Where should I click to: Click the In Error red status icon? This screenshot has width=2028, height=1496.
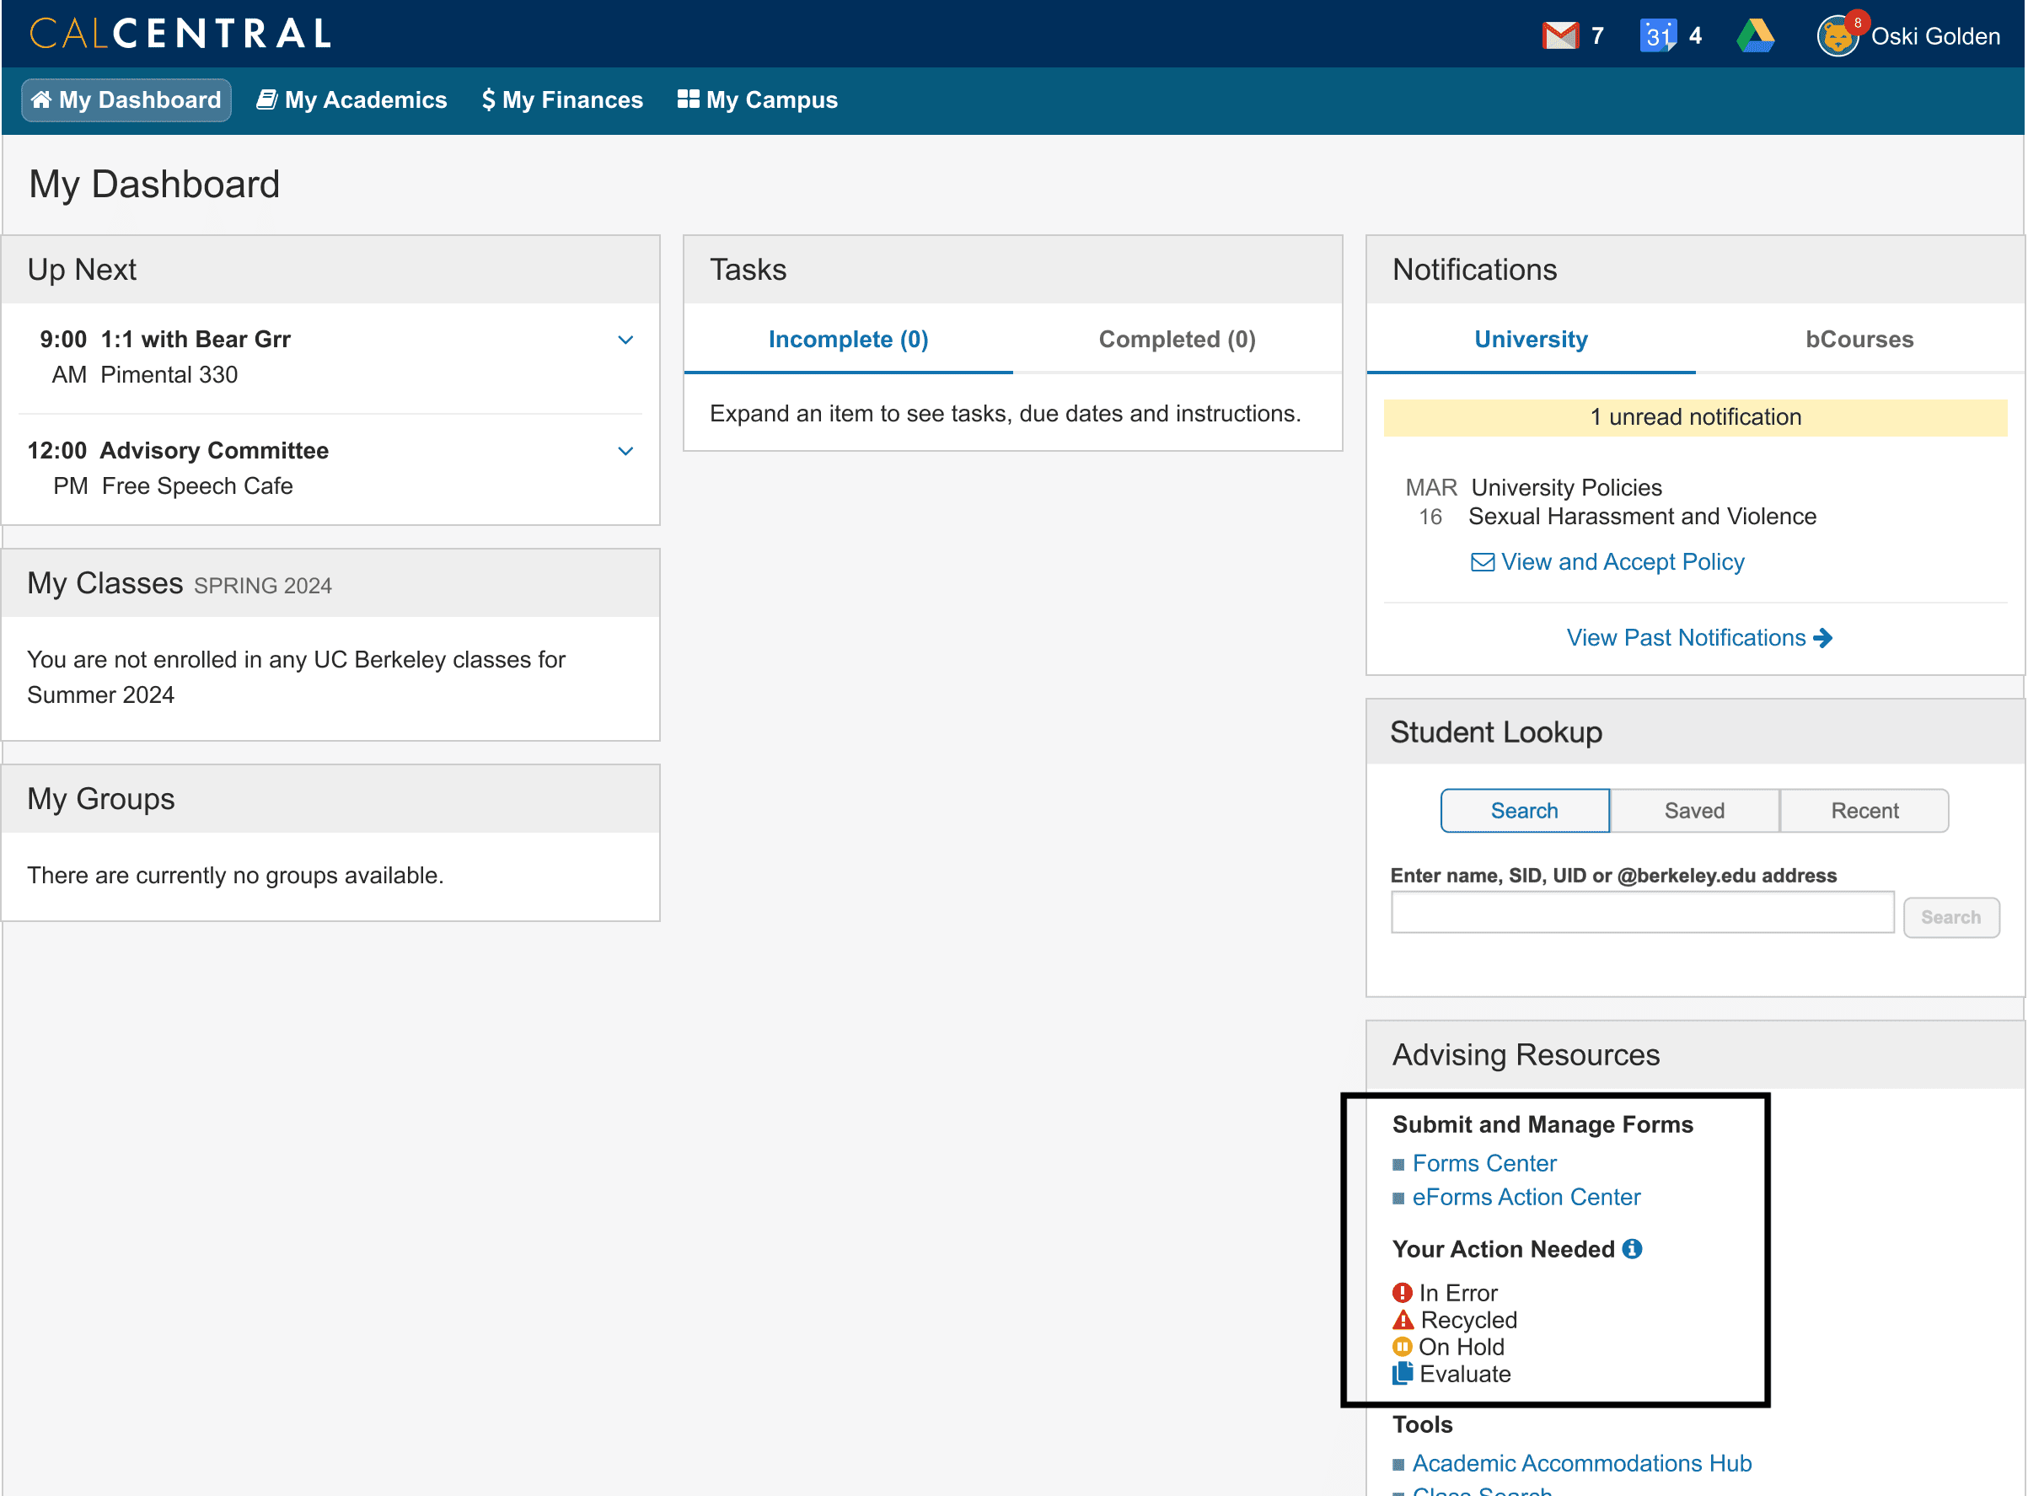coord(1402,1292)
